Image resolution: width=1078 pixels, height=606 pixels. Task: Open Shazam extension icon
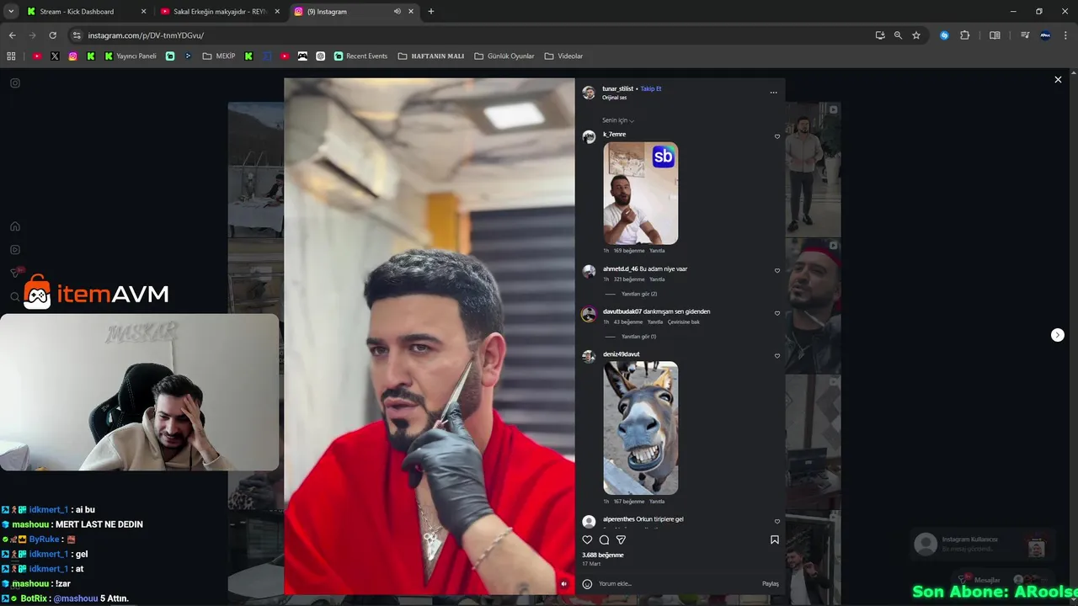pyautogui.click(x=944, y=35)
